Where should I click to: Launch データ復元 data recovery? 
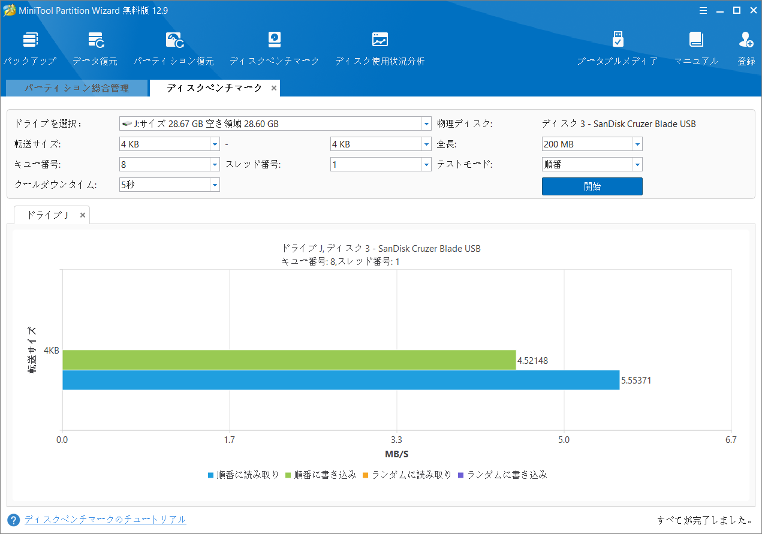click(x=95, y=48)
